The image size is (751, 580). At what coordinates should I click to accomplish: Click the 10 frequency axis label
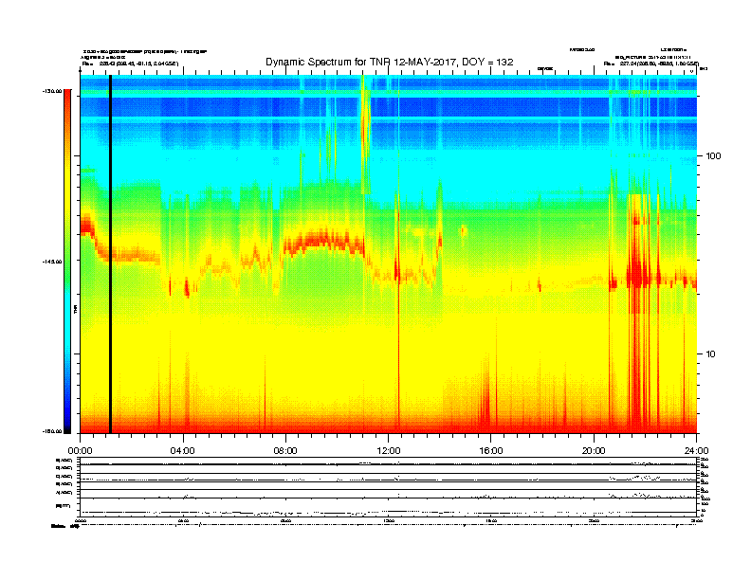(x=711, y=354)
